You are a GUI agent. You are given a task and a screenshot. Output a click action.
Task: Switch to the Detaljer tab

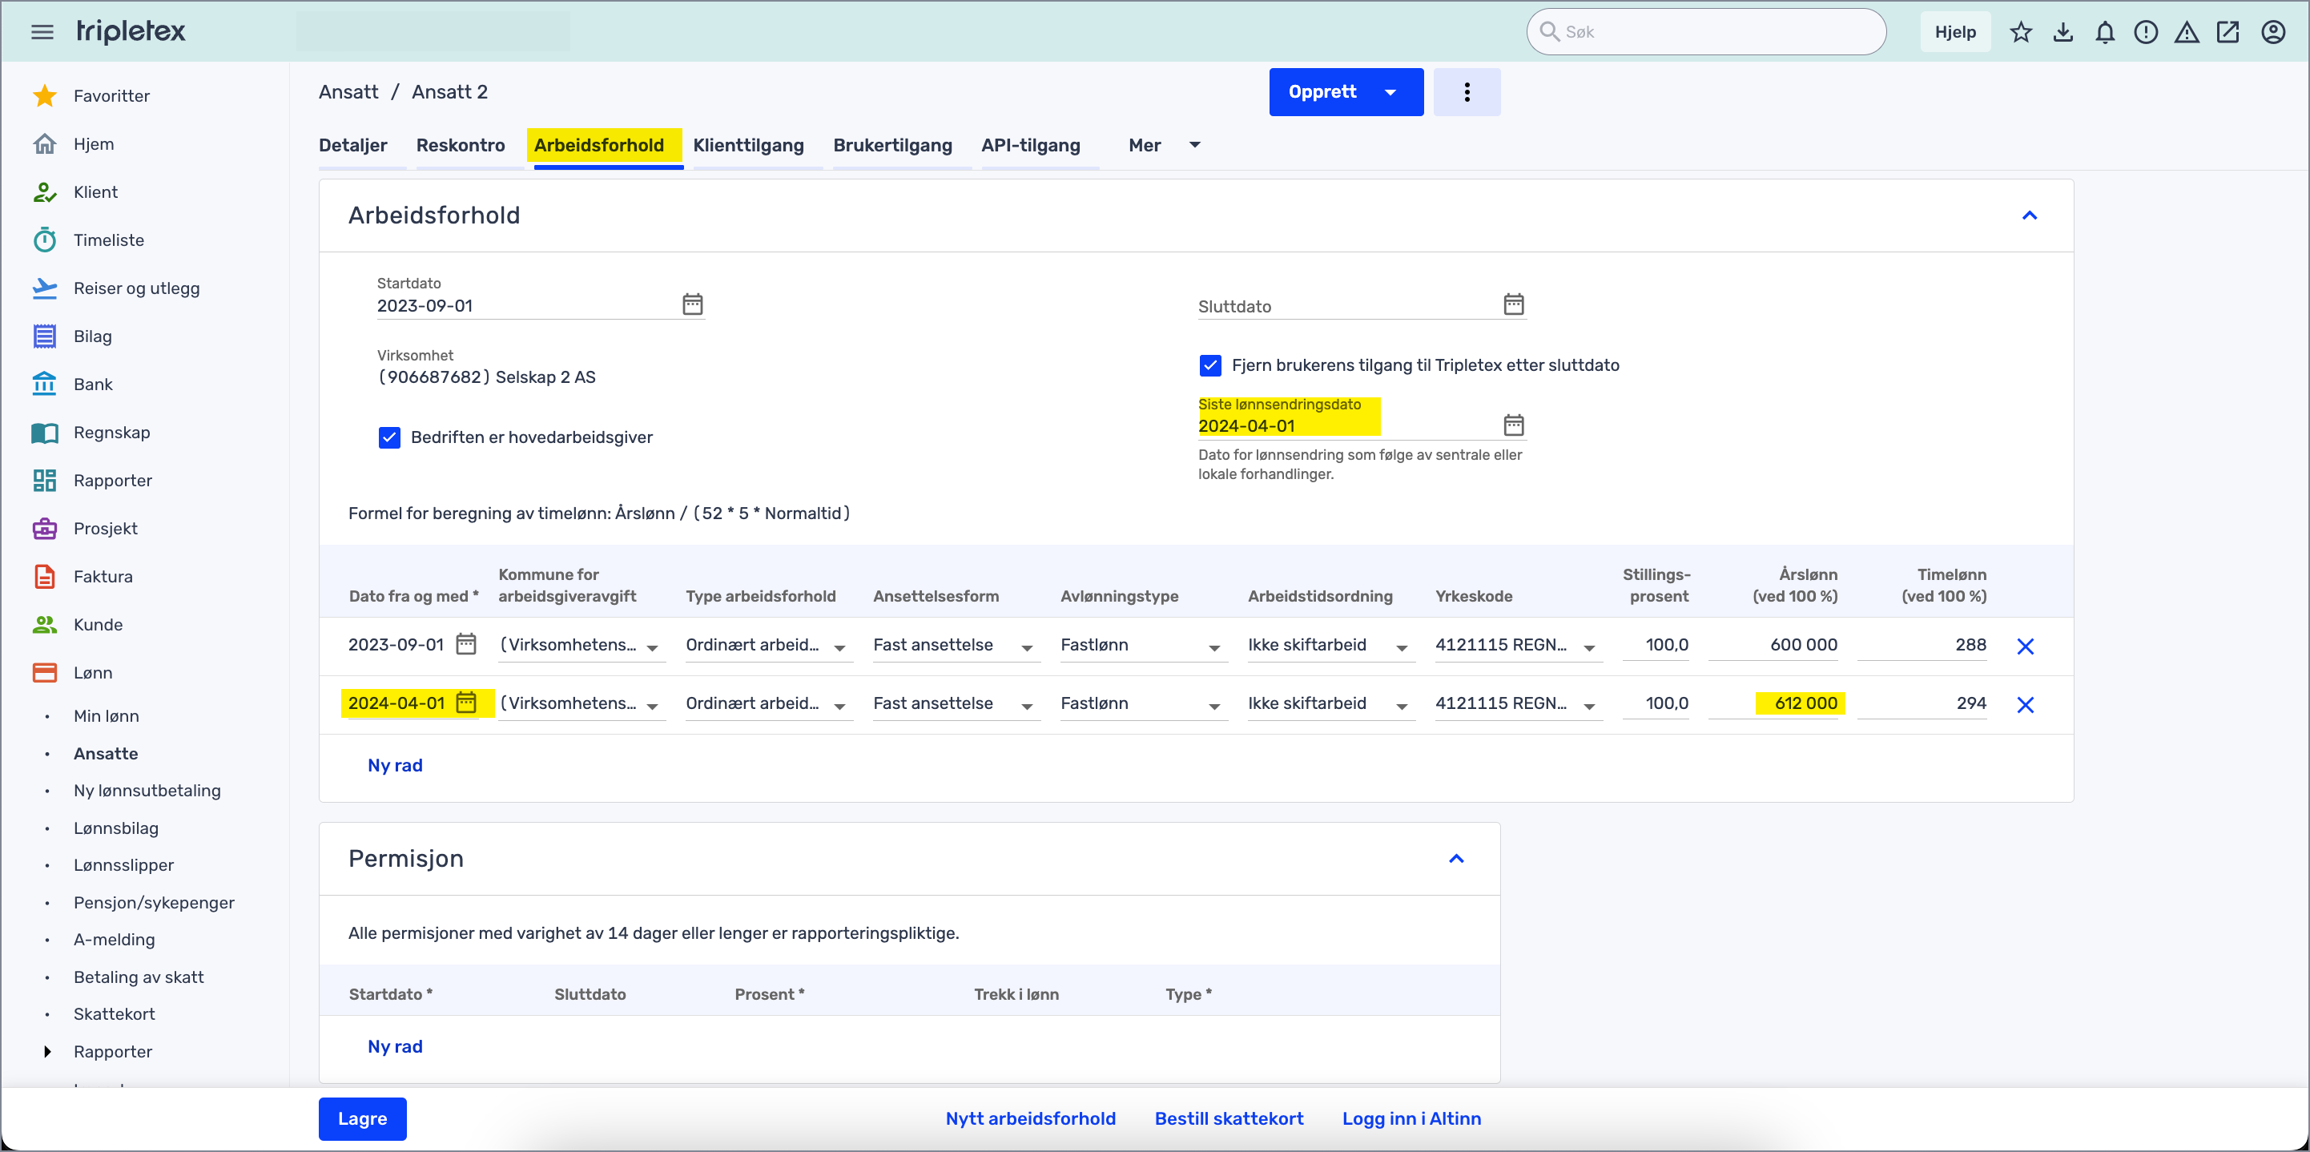[352, 145]
